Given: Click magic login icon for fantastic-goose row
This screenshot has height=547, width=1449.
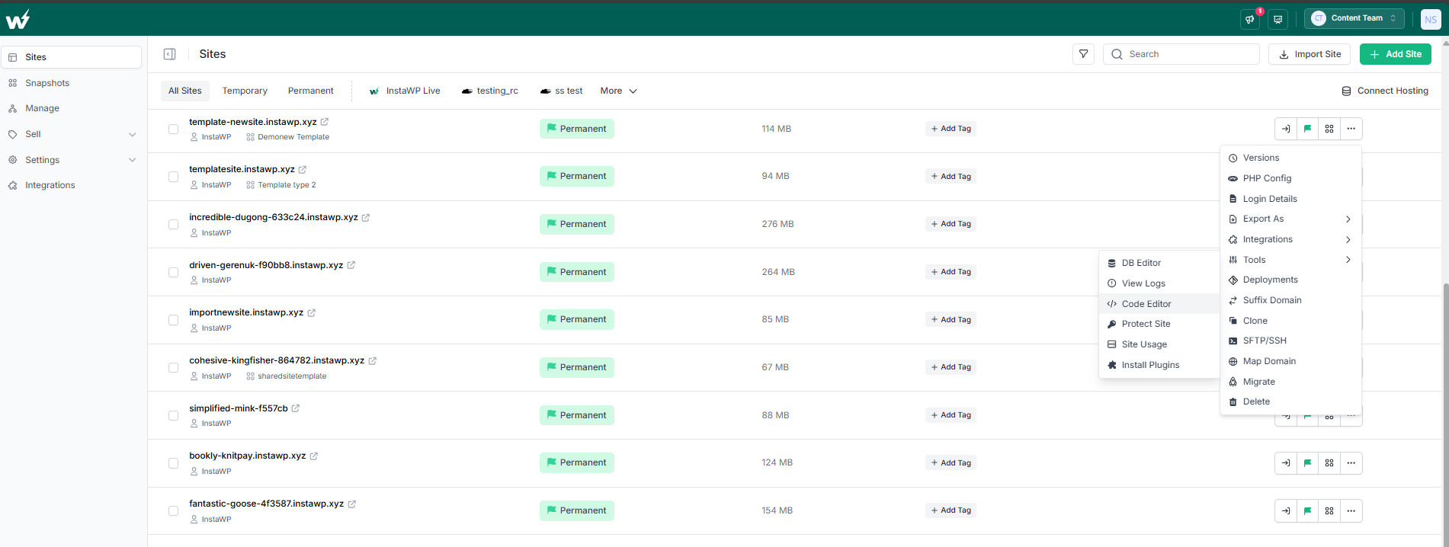Looking at the screenshot, I should (x=1286, y=510).
